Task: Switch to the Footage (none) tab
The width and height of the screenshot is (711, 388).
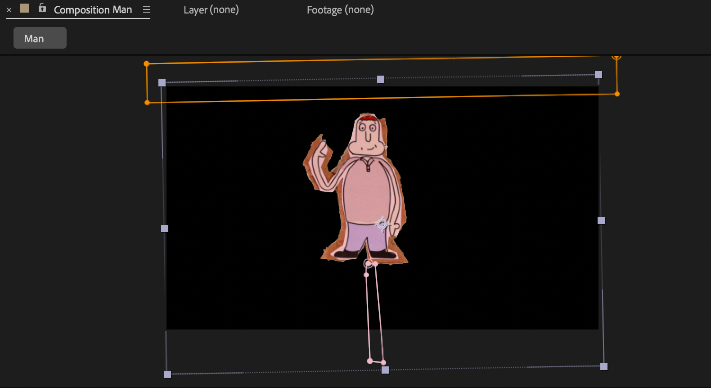Action: [340, 10]
